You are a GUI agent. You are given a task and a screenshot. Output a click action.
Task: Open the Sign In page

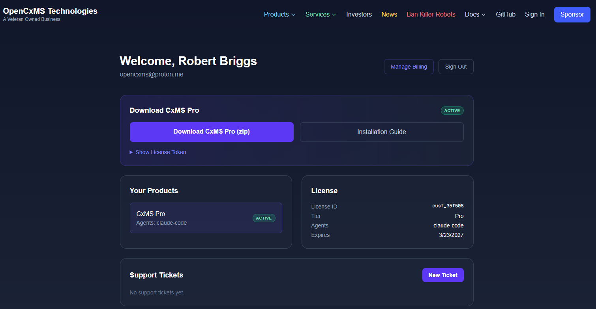[534, 14]
